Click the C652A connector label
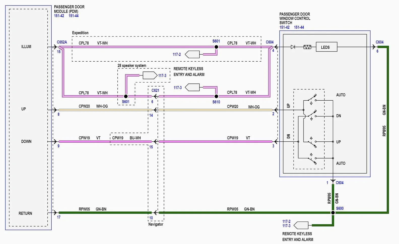This screenshot has width=399, height=244. point(62,42)
